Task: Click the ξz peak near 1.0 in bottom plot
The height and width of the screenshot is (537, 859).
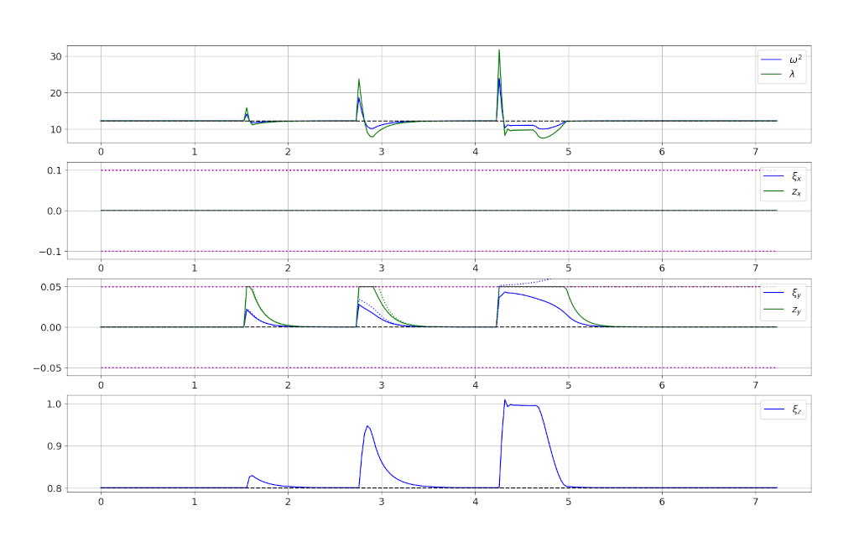Action: [505, 400]
